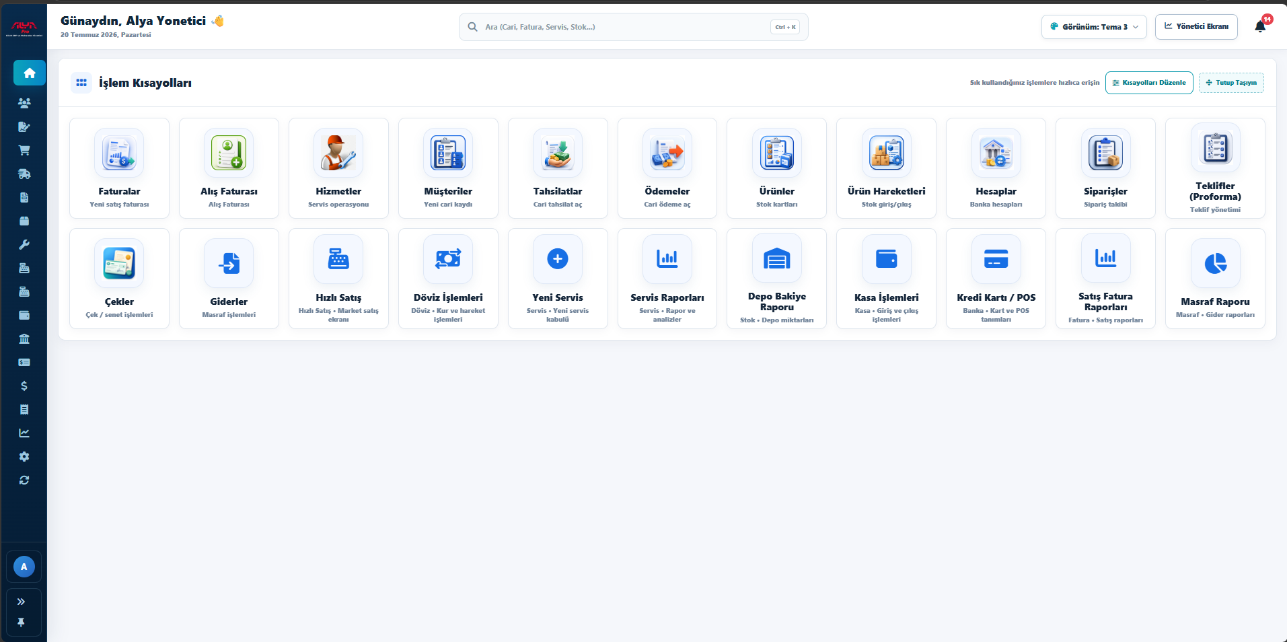Open the dollar sign sidebar icon
Screen dimensions: 1287x642
(24, 386)
